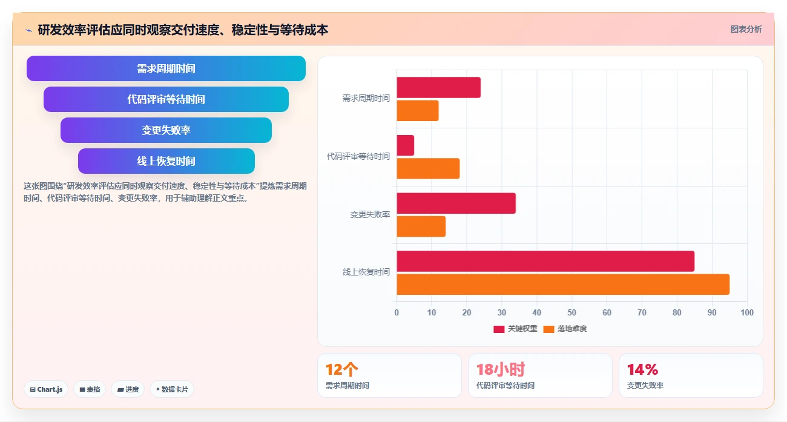
Task: Click the Chart.js chip icon
Action: pyautogui.click(x=32, y=390)
